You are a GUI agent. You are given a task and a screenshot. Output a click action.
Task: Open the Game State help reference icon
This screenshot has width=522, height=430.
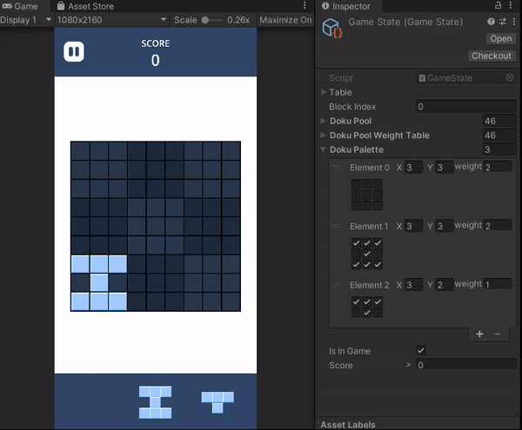click(491, 22)
